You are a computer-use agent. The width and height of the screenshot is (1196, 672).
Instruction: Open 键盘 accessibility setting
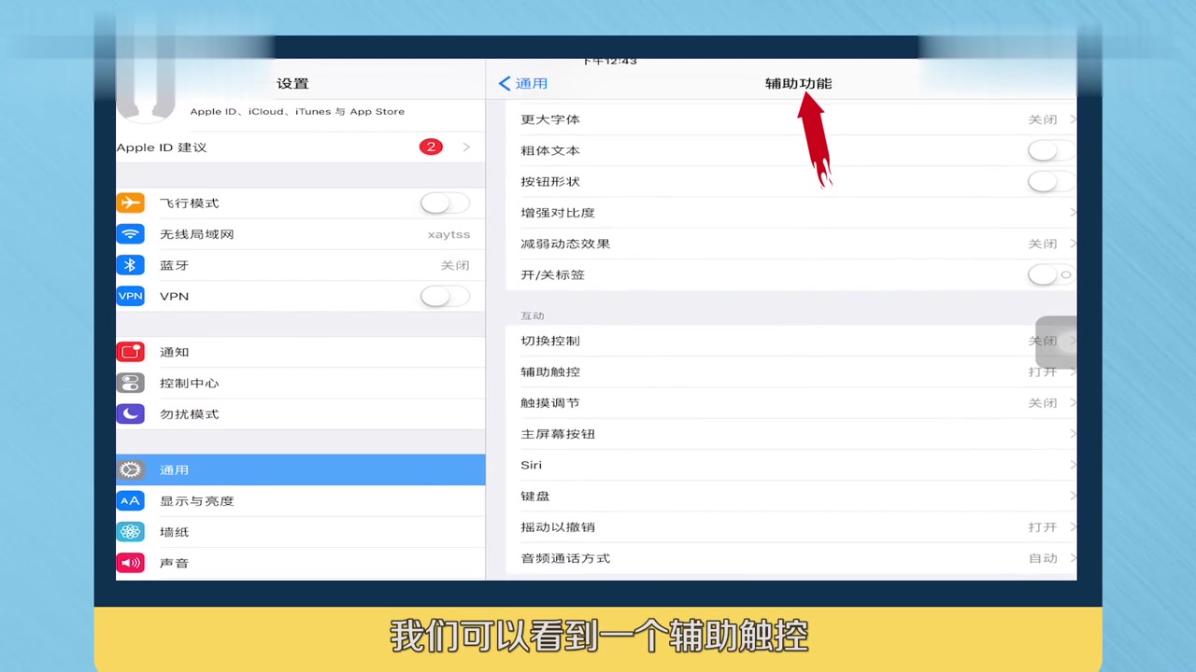(791, 496)
